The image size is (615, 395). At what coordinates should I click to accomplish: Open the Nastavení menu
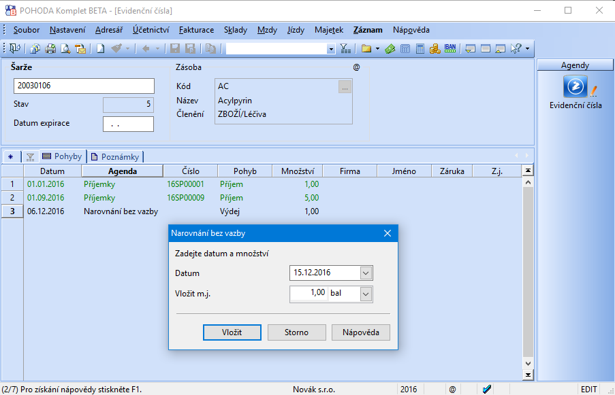(x=67, y=30)
